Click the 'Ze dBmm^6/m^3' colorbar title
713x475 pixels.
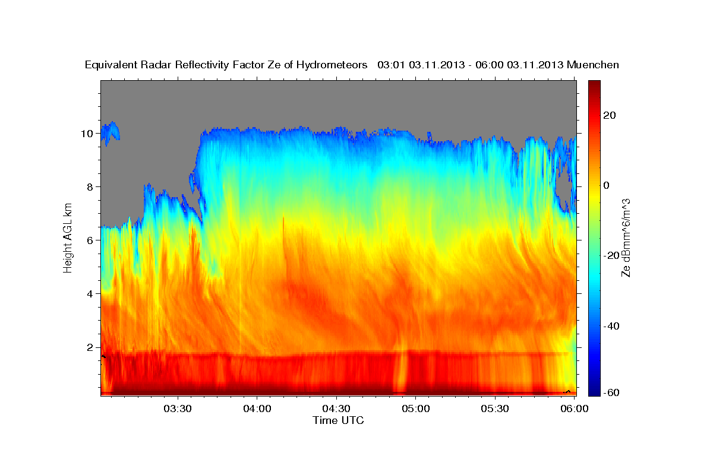pos(626,237)
